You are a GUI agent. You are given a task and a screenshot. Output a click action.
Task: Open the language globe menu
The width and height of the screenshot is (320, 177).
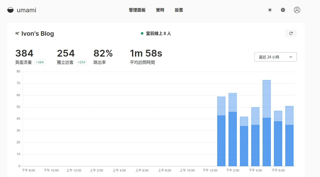click(x=283, y=10)
